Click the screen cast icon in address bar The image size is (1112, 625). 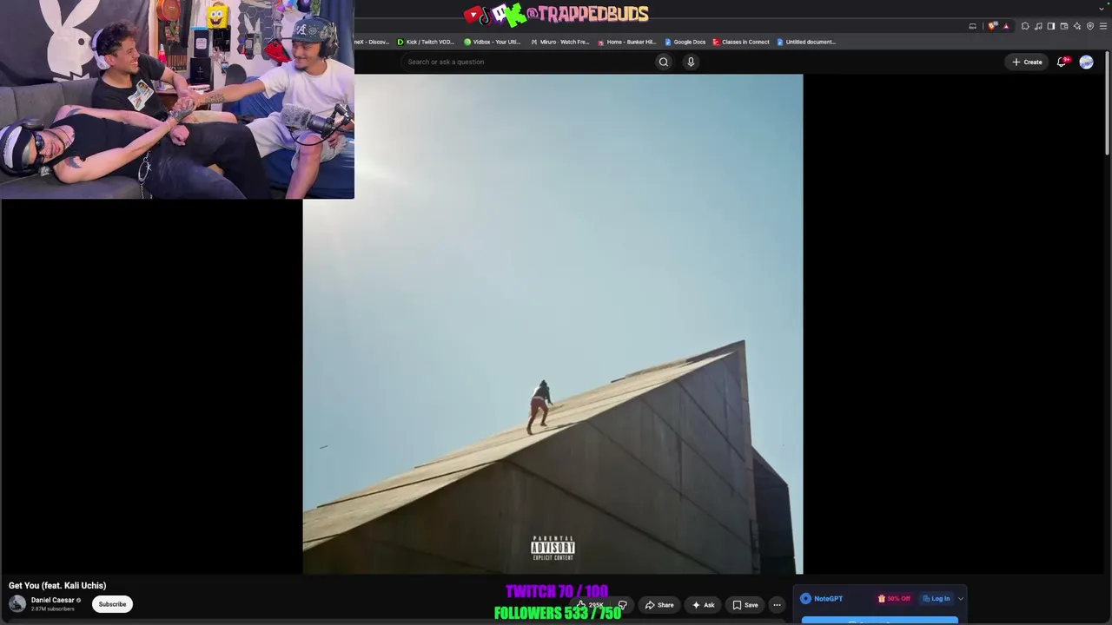(x=972, y=26)
